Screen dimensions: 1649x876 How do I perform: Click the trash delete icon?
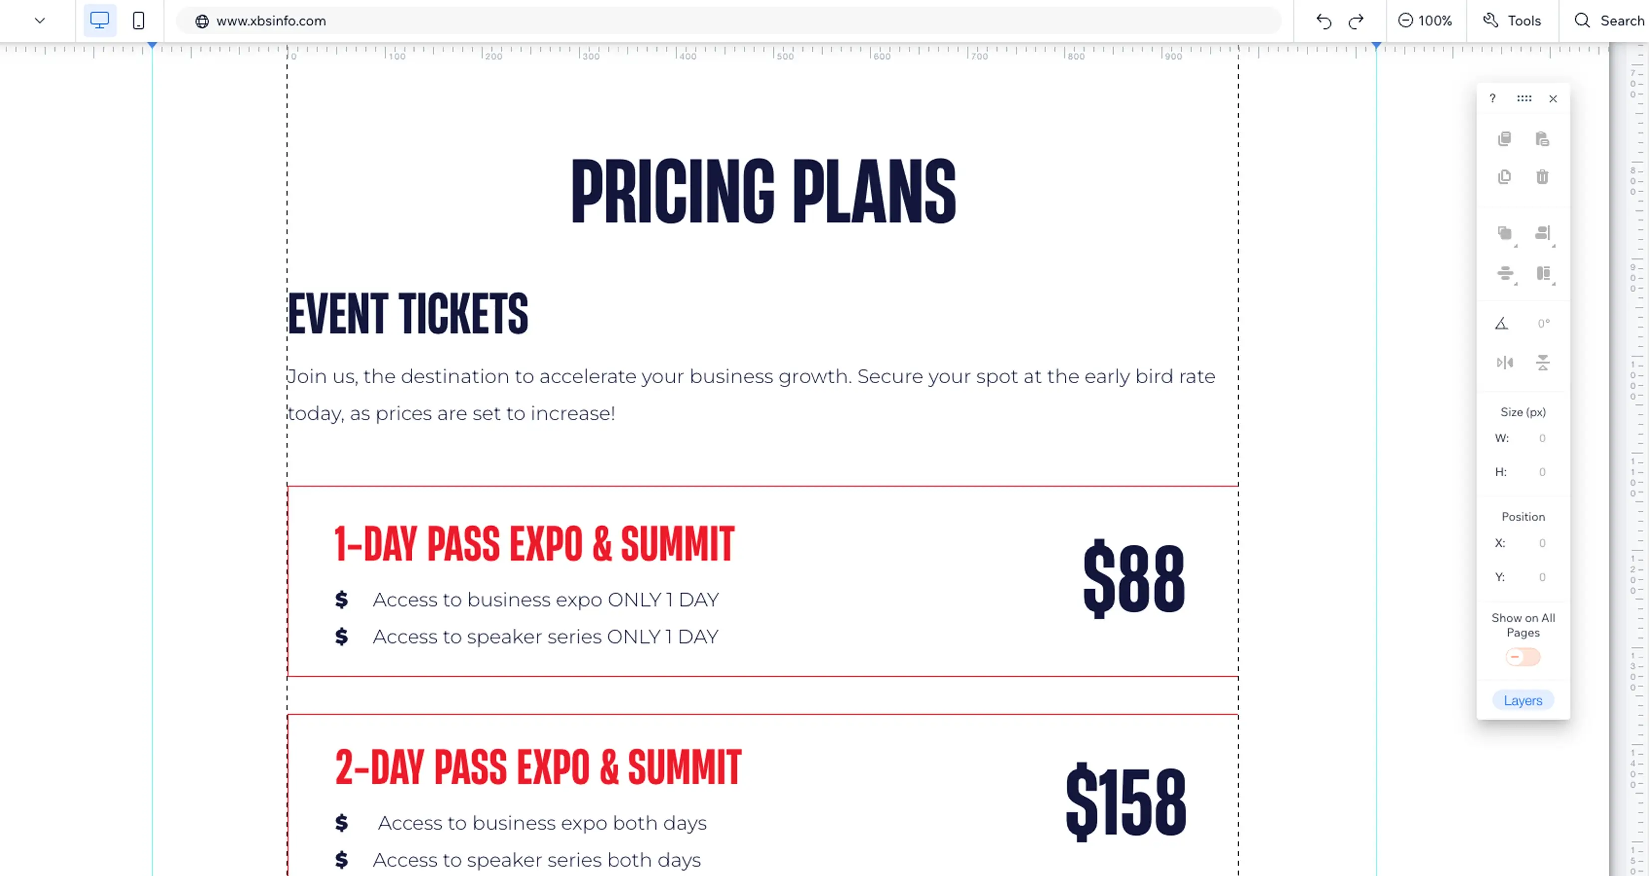point(1542,176)
